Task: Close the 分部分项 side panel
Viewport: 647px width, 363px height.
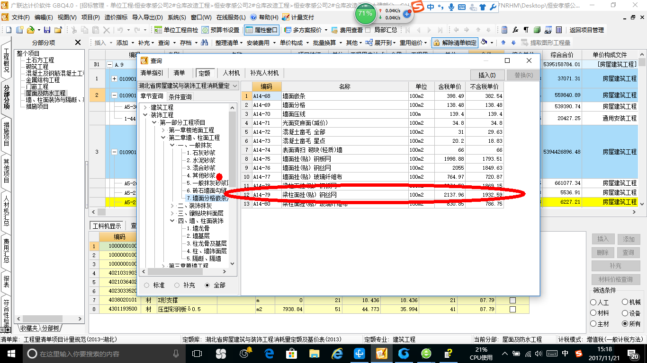Action: click(x=78, y=43)
